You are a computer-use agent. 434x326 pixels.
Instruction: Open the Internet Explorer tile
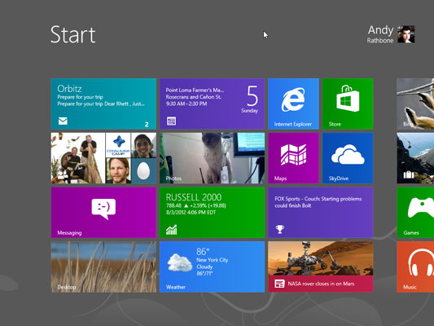[293, 104]
